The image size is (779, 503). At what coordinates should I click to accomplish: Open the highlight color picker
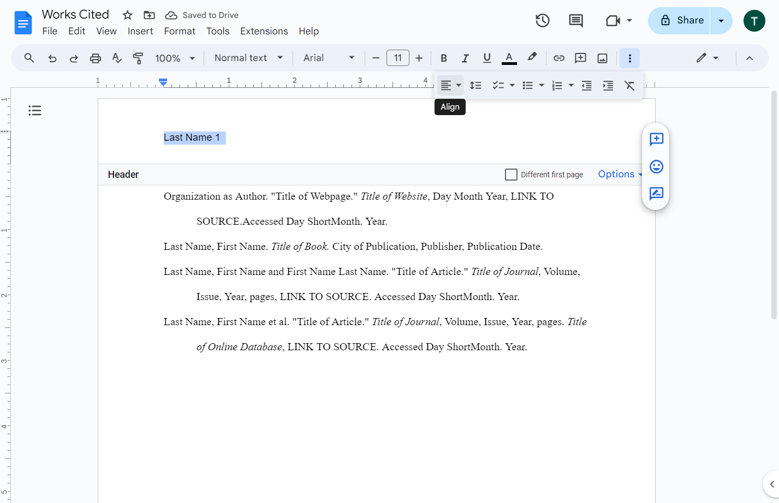click(x=532, y=58)
